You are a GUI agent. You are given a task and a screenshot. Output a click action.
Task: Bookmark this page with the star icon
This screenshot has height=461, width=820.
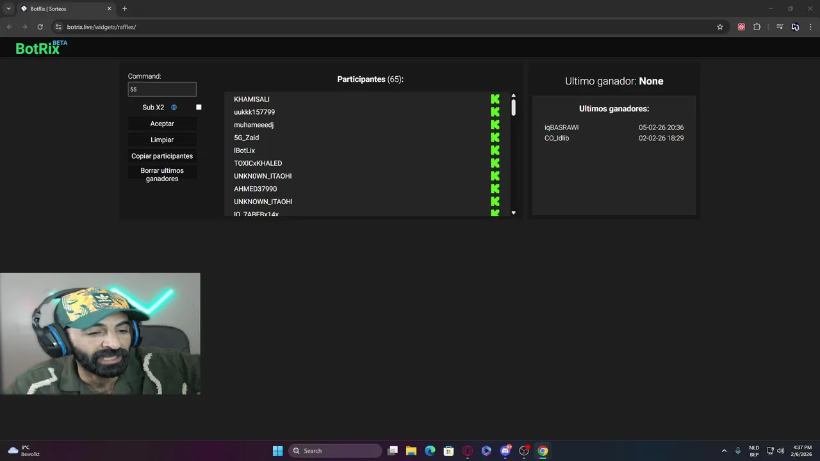click(720, 27)
